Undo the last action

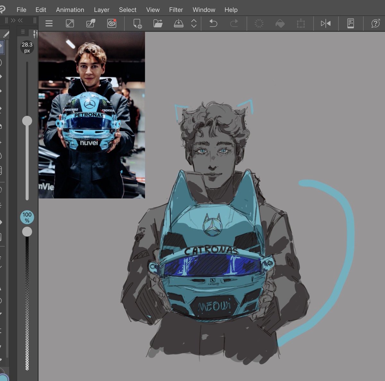coord(213,23)
